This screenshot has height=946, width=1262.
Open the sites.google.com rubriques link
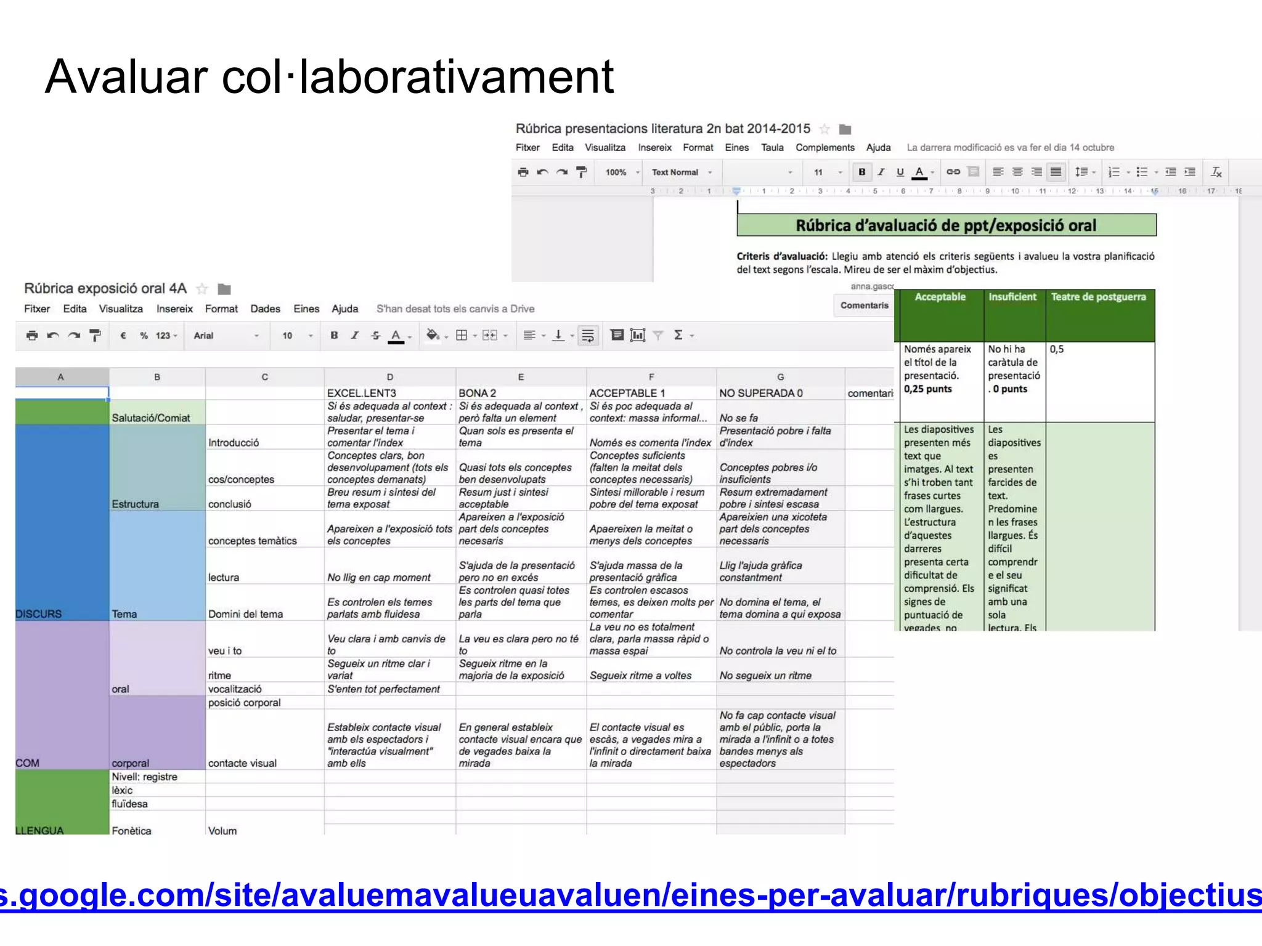(x=631, y=895)
